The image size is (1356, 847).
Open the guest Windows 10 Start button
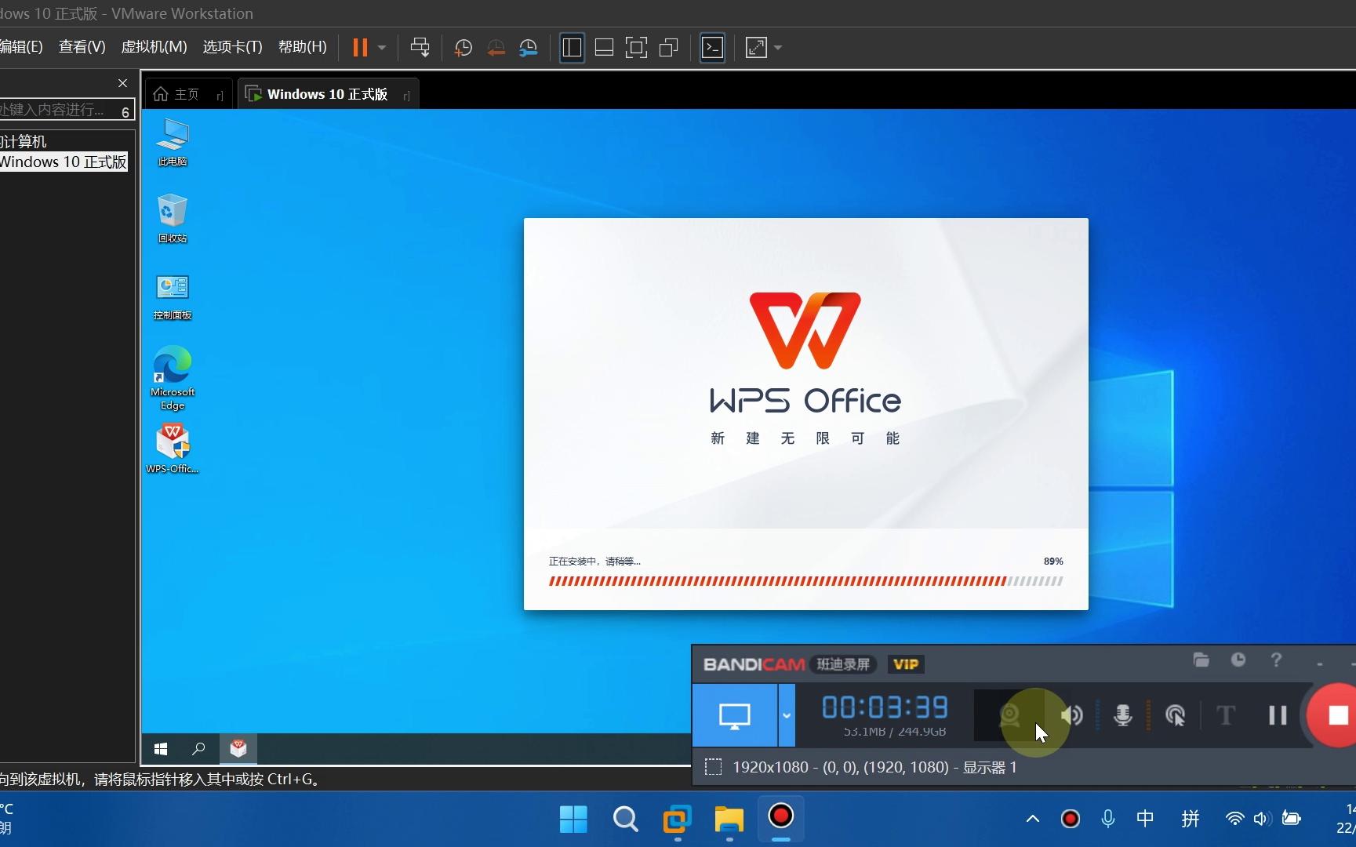coord(161,749)
